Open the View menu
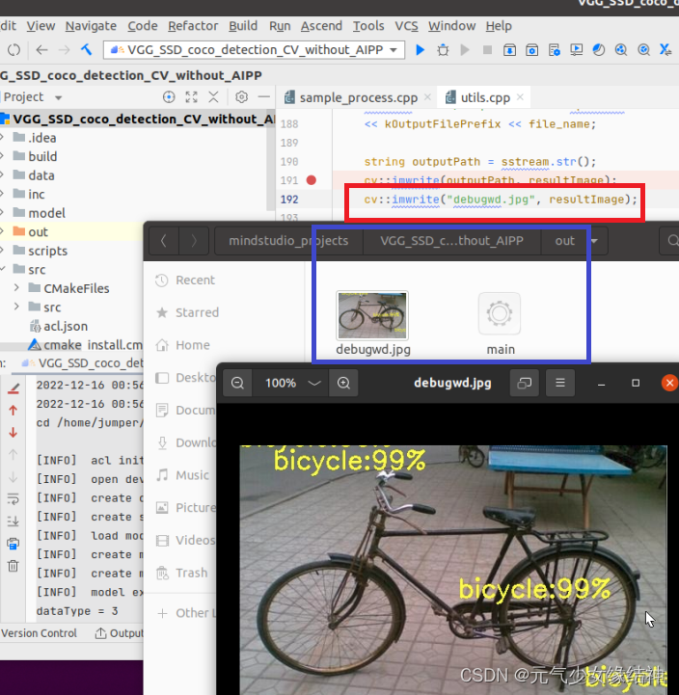 pos(41,26)
